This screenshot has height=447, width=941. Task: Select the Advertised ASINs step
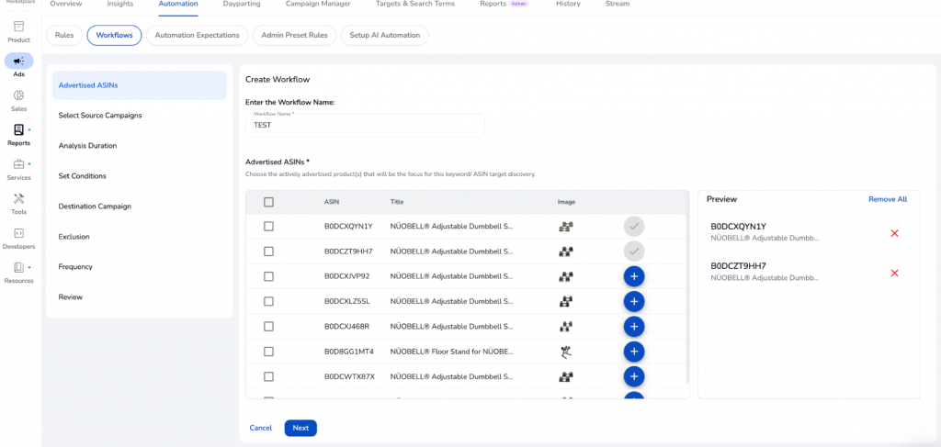click(140, 85)
